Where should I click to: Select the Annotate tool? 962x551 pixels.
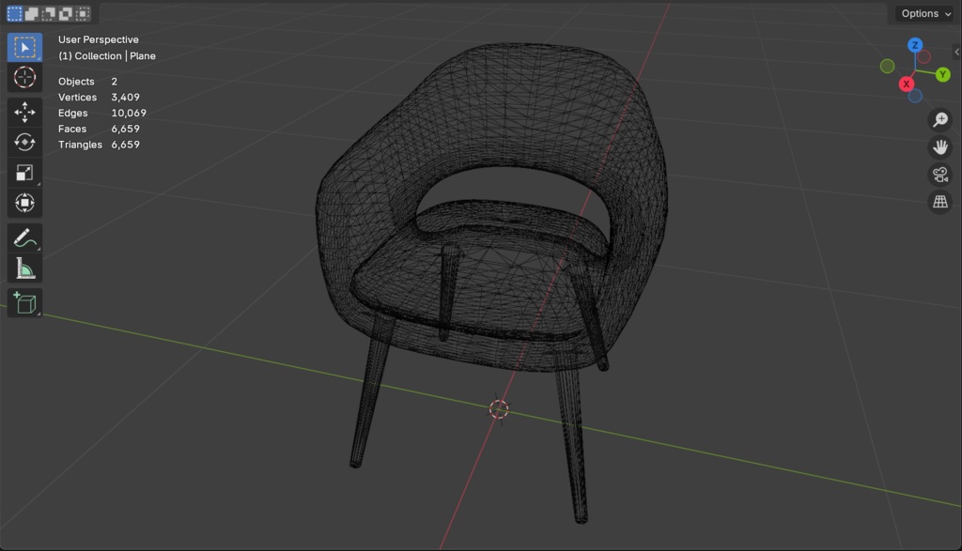coord(24,237)
